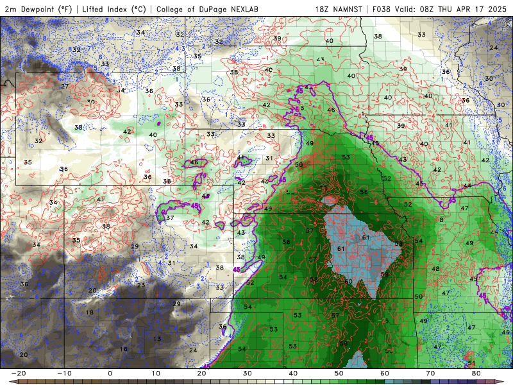Click the '-20' label on the color scale
This screenshot has height=385, width=513.
pos(19,373)
